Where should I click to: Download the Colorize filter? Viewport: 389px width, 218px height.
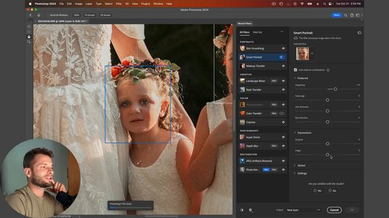[x=283, y=122]
